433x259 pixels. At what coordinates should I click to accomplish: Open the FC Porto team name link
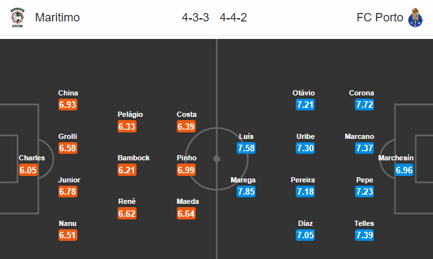pos(380,18)
